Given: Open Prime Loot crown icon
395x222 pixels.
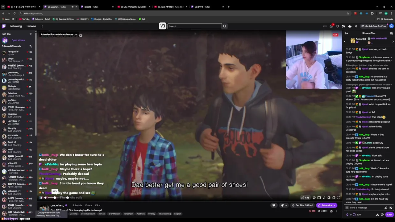Looking at the screenshot, I should [325, 26].
